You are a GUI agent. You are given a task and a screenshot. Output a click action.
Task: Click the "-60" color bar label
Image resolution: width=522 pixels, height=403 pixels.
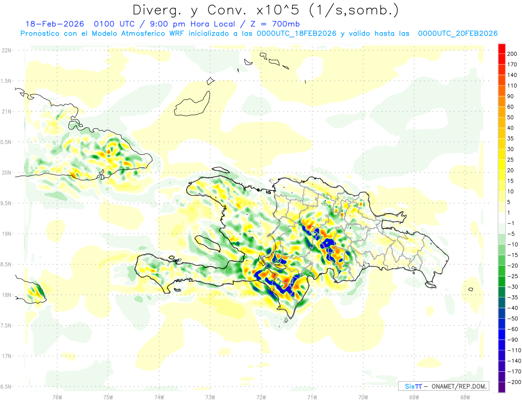pyautogui.click(x=514, y=329)
